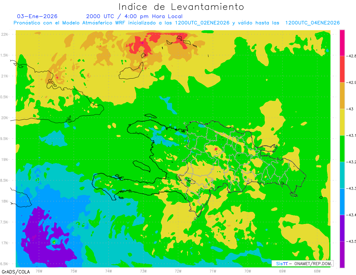Pick the orange segment of the color bar

pyautogui.click(x=342, y=96)
